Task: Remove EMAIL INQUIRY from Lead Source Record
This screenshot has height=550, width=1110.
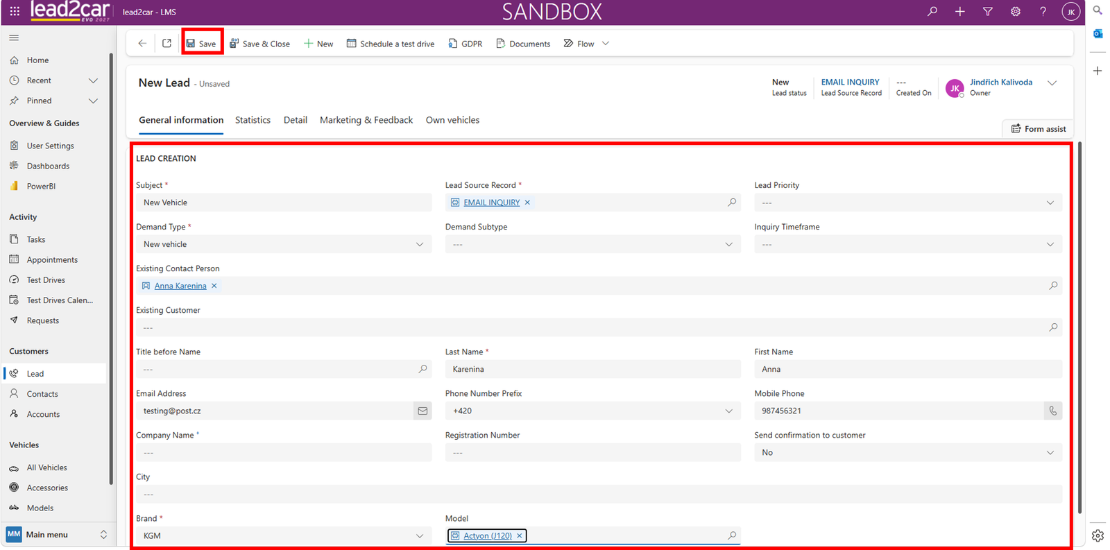Action: pos(527,203)
